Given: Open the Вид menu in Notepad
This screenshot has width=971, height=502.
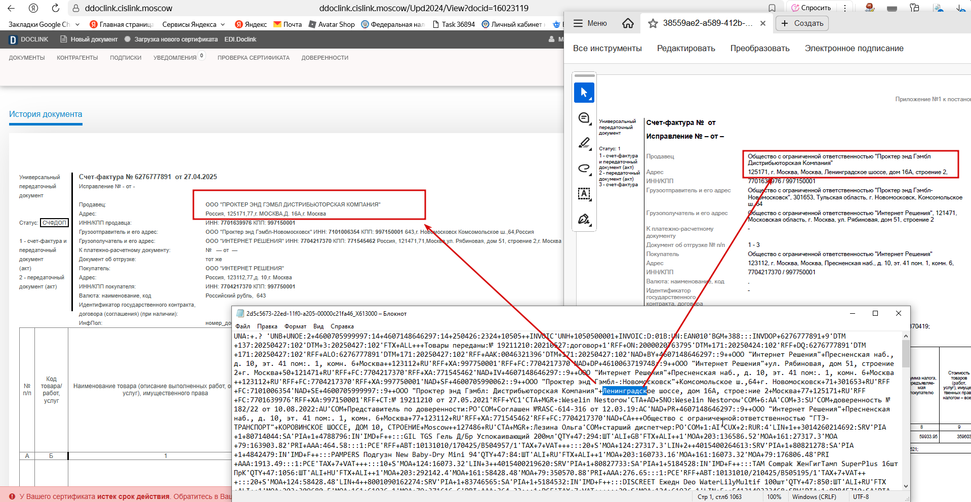Looking at the screenshot, I should click(318, 326).
